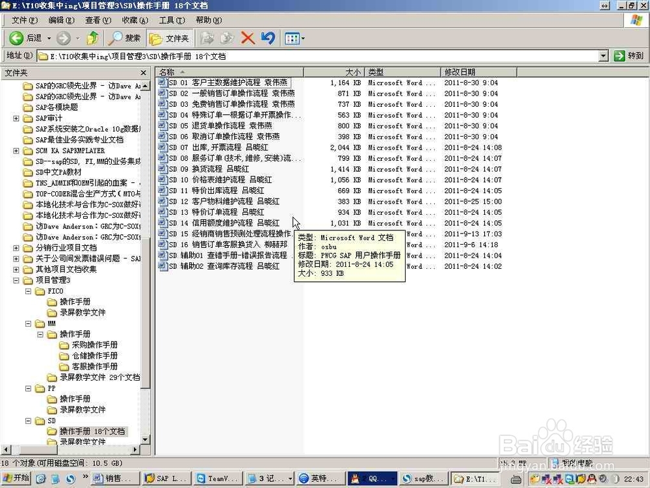The width and height of the screenshot is (650, 488).
Task: Select file SD 11 特价出库流程
Action: click(216, 191)
